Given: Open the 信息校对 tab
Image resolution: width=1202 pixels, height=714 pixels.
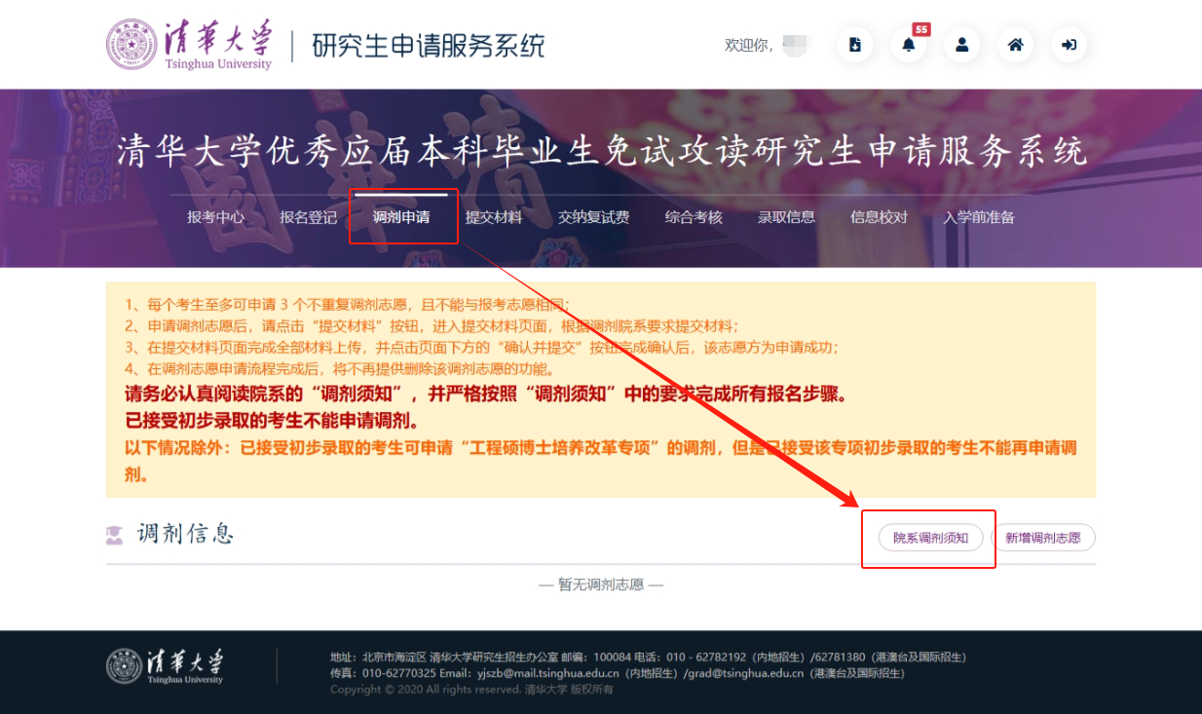Looking at the screenshot, I should 879,217.
